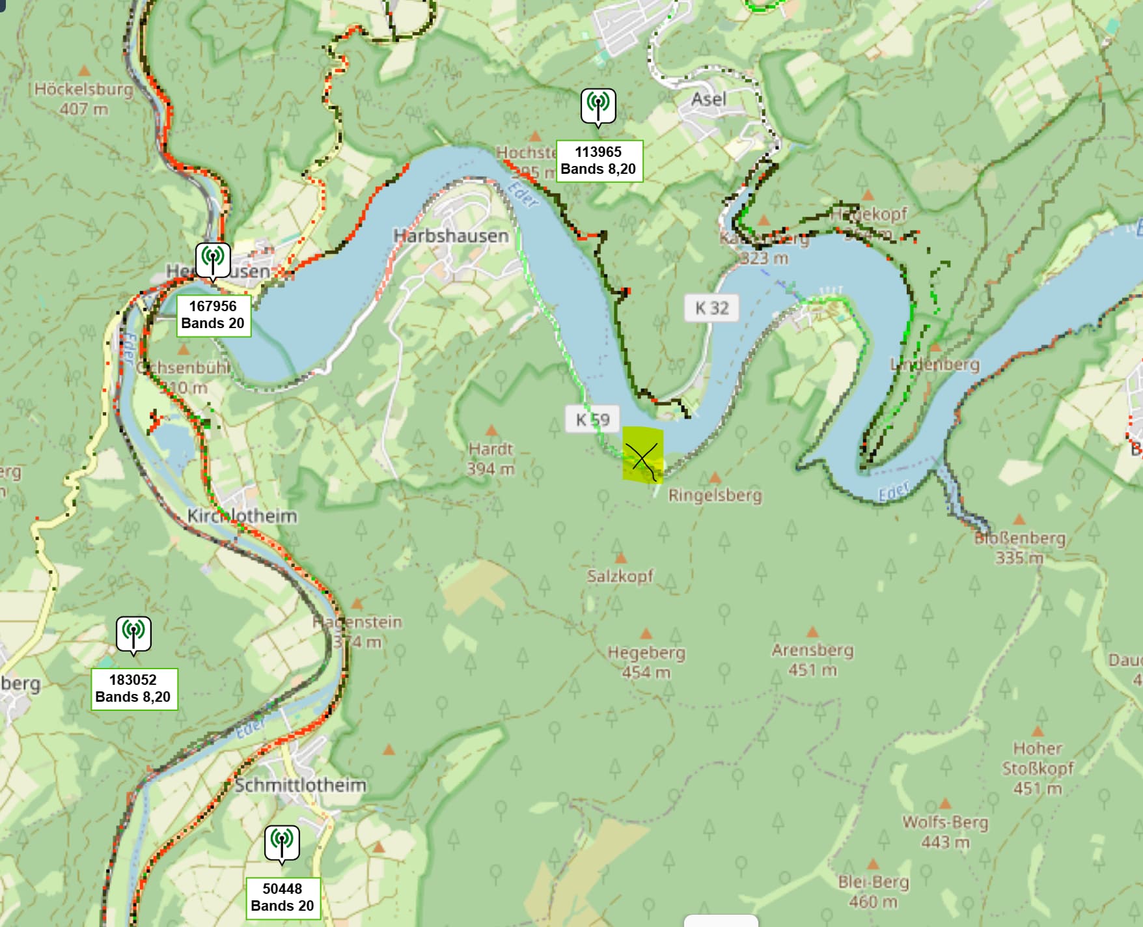
Task: Click the Schmittlotheim place label
Action: [300, 785]
